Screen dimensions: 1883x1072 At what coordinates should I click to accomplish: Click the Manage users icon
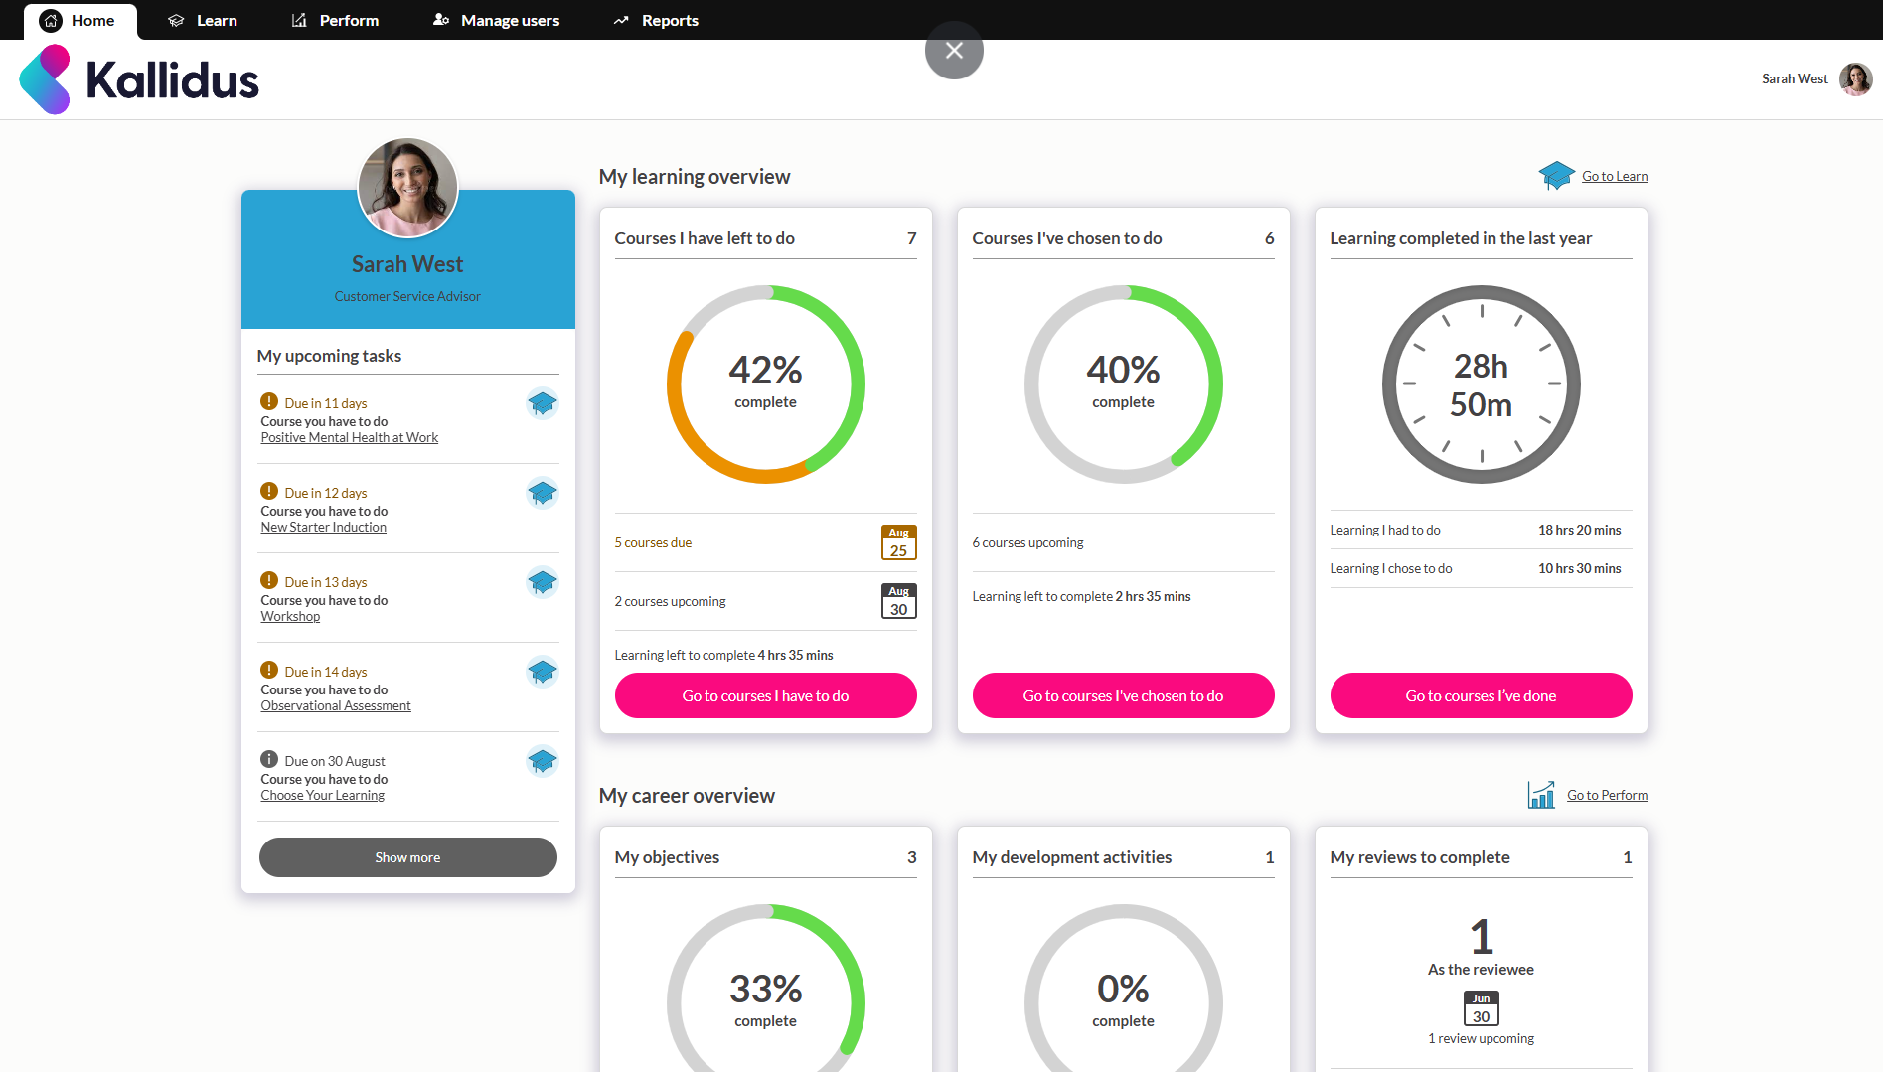441,20
